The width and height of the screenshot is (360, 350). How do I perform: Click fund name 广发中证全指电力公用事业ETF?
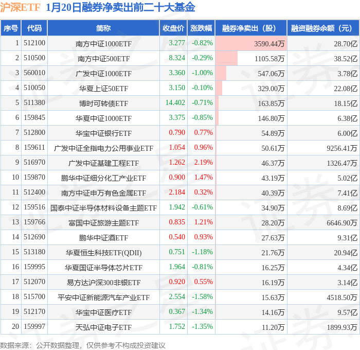tap(103, 148)
